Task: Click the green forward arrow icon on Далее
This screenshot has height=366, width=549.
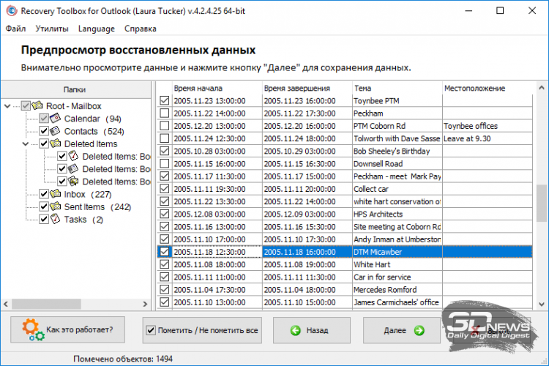Action: 419,330
